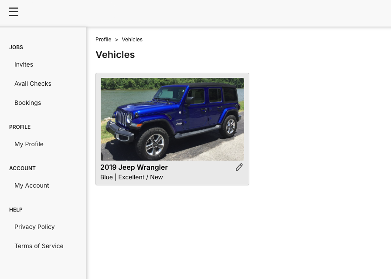Viewport: 391px width, 279px height.
Task: Navigate to My Account
Action: 32,185
